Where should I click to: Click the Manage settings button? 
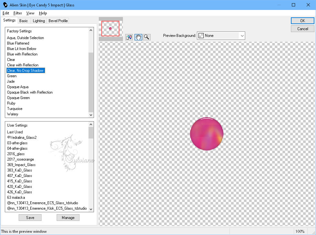click(68, 217)
